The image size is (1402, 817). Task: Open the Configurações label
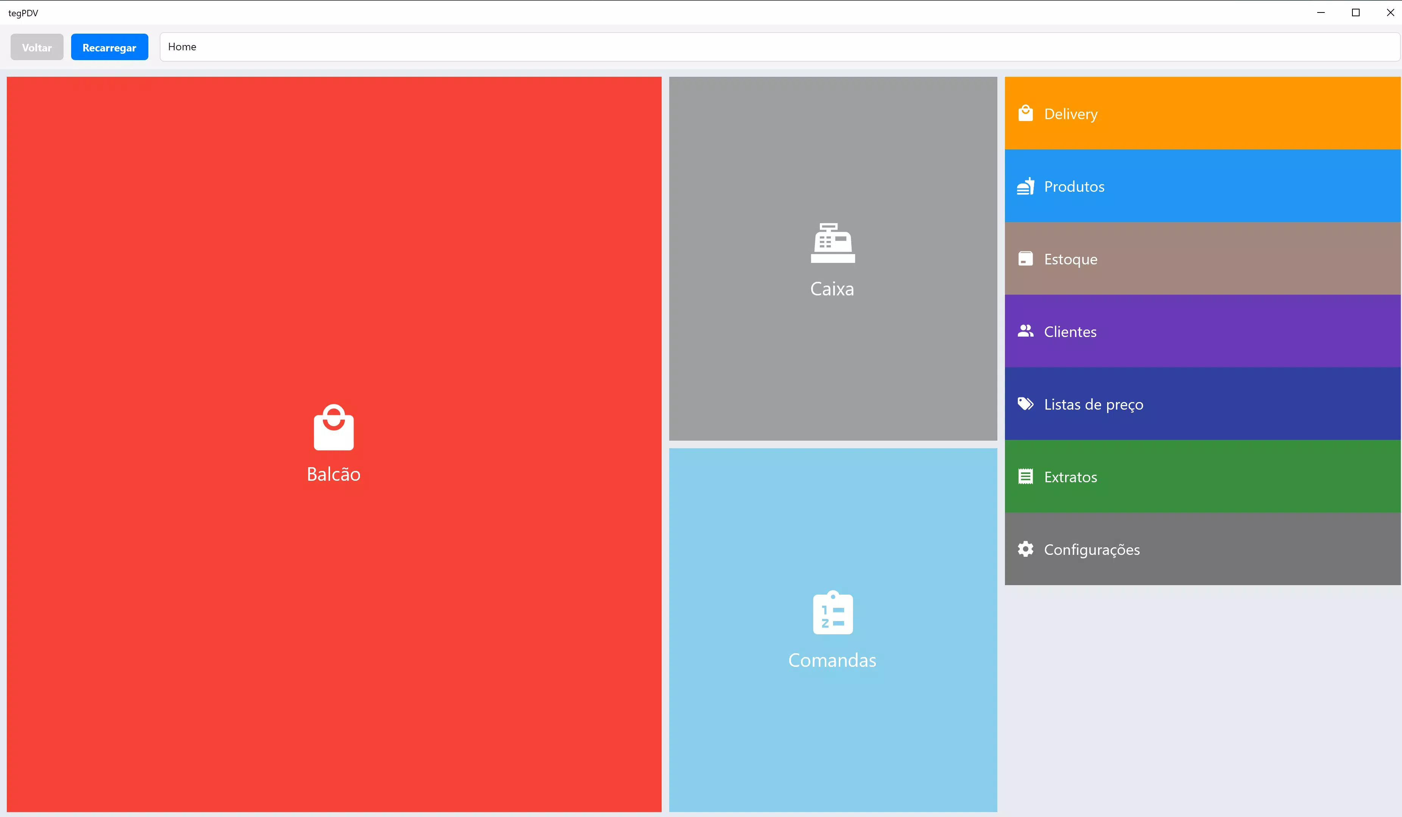(1092, 550)
